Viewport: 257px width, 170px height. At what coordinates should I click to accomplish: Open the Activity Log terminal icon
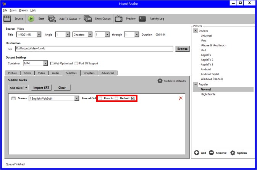(x=142, y=19)
